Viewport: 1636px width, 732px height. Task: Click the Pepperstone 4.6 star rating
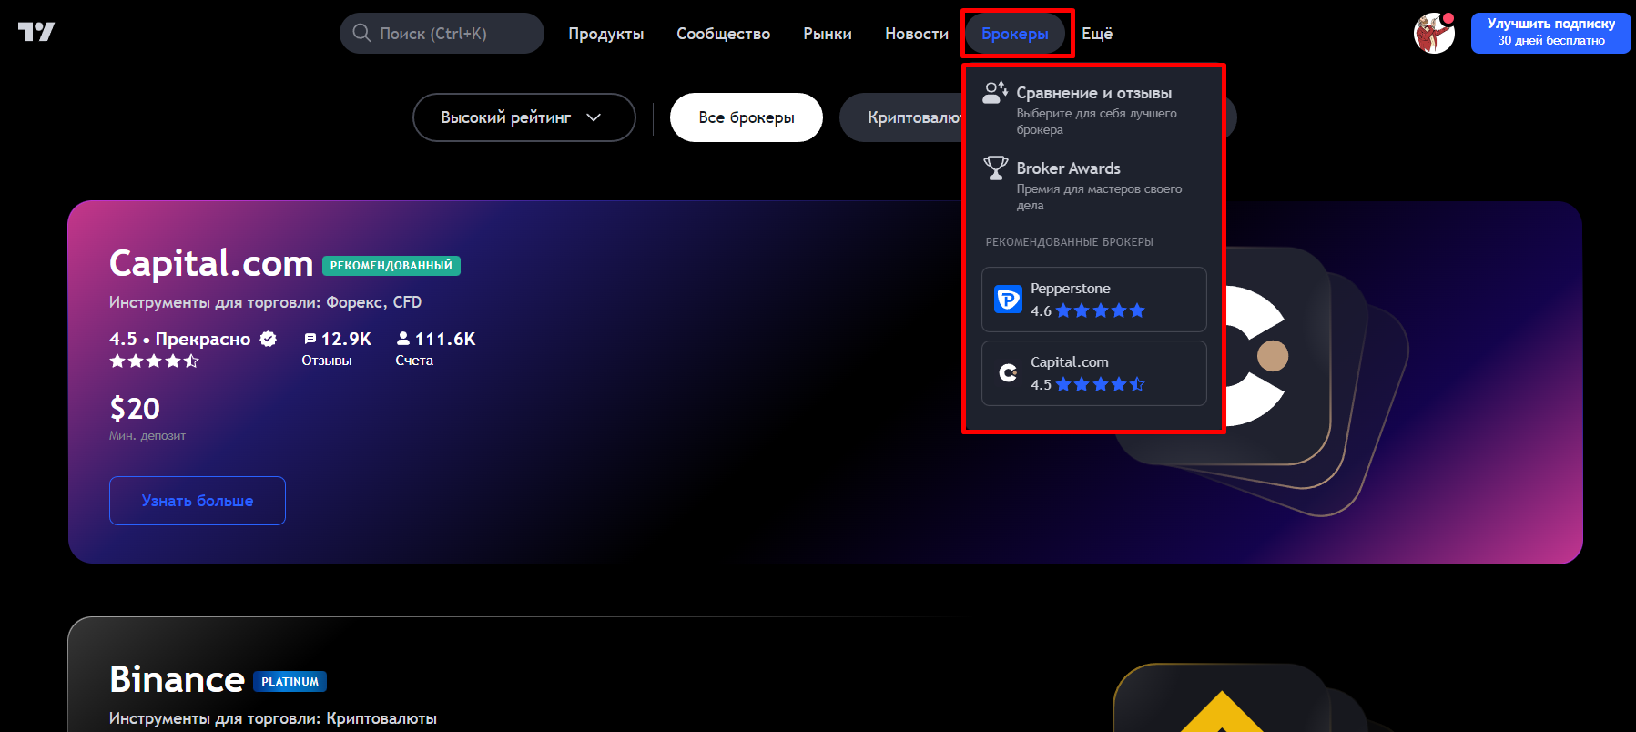point(1087,311)
